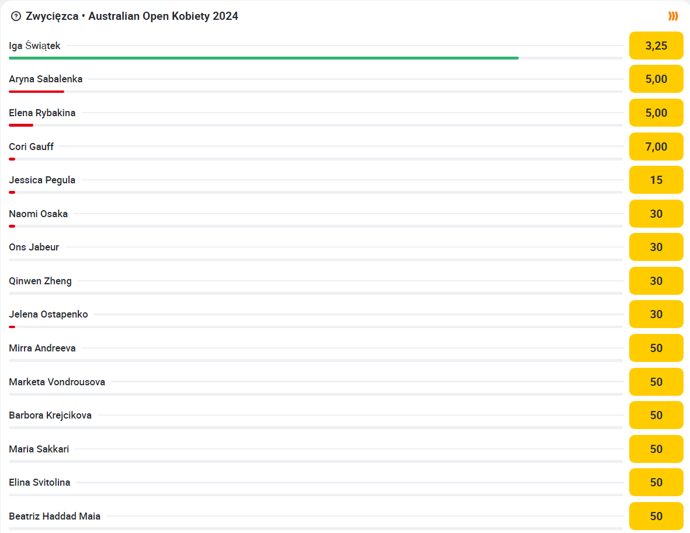Screen dimensions: 690x533
Task: Pick Jessica Pegula odds 15
Action: click(x=656, y=180)
